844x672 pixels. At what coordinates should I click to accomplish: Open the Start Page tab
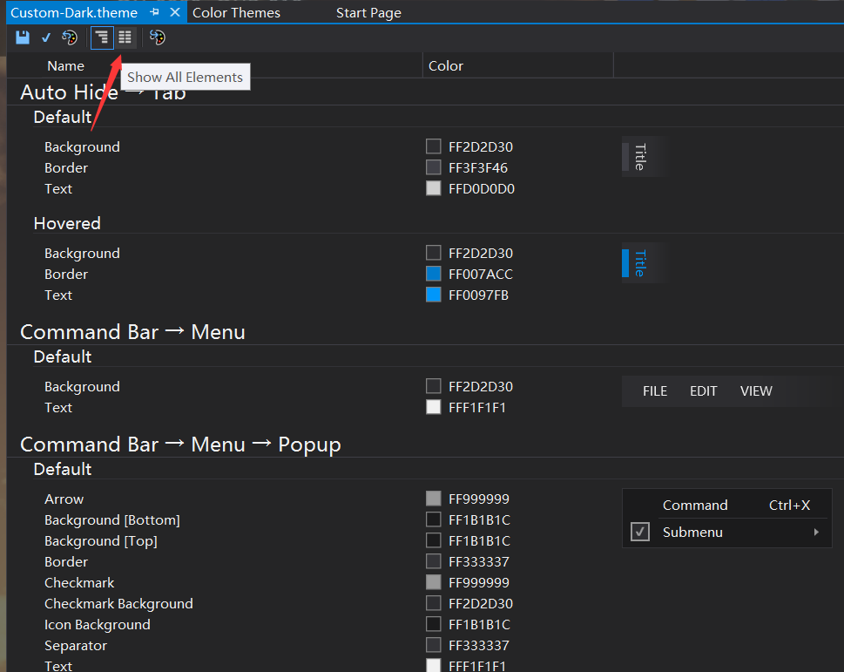point(368,12)
